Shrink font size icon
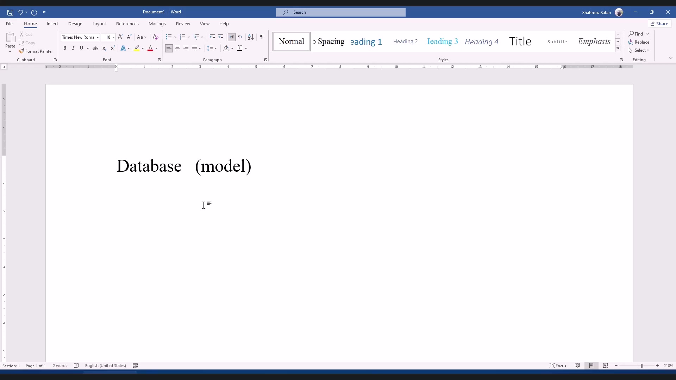676x380 pixels. [x=129, y=37]
